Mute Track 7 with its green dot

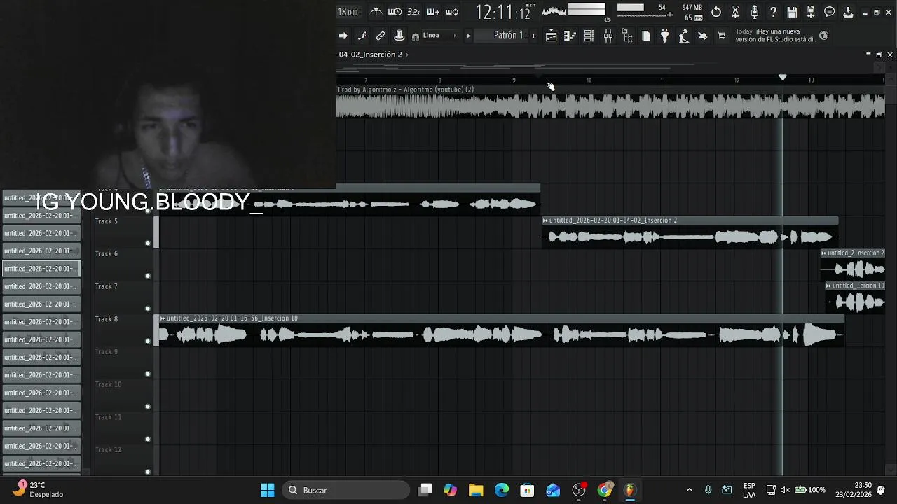[148, 309]
